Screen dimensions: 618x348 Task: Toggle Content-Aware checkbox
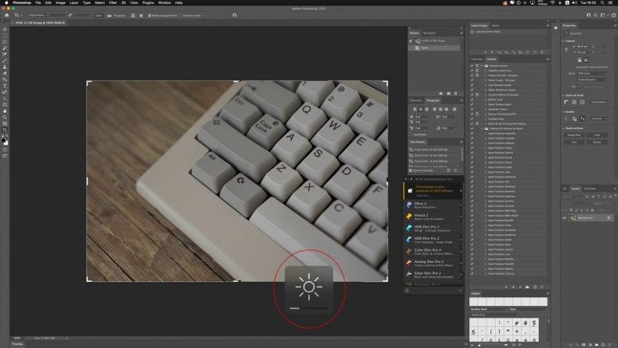(181, 15)
